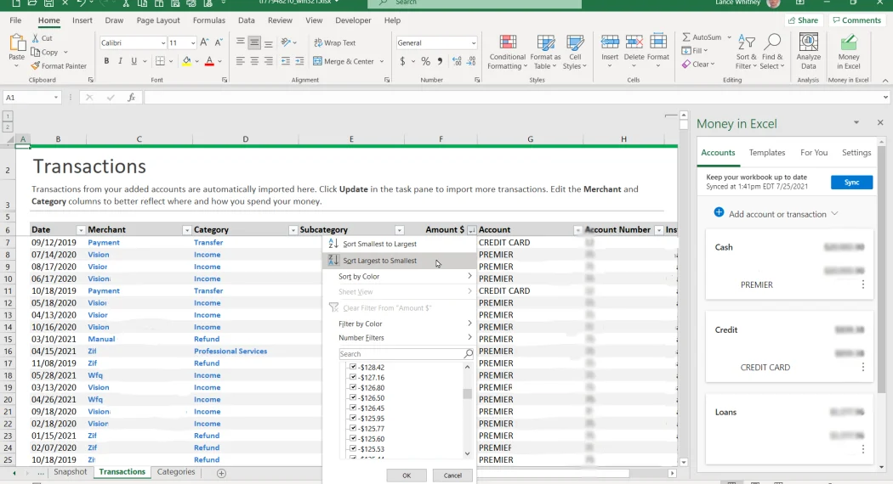Uncheck the -$125.77 filter checkbox
This screenshot has width=893, height=484.
tap(353, 428)
